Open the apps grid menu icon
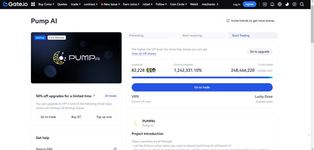The width and height of the screenshot is (314, 150). click(33, 4)
